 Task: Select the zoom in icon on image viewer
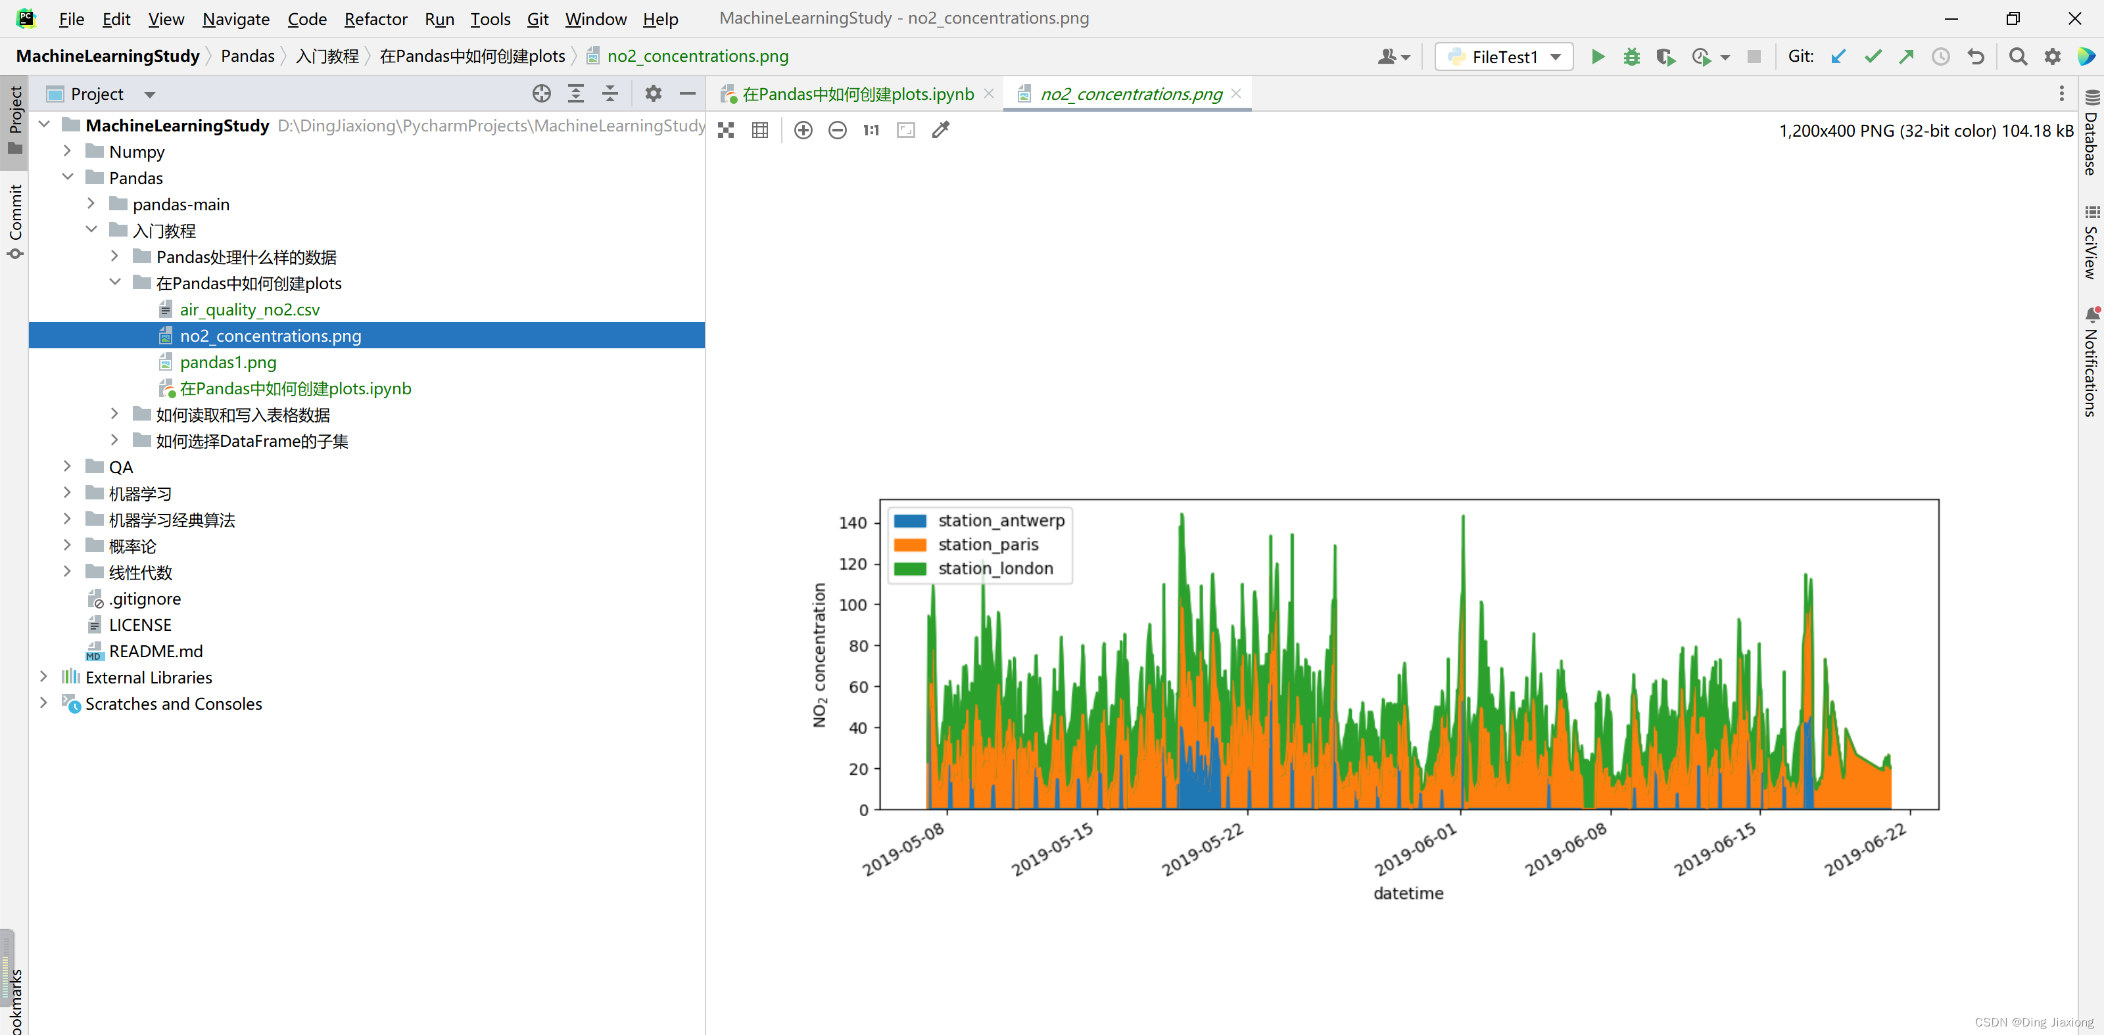pyautogui.click(x=801, y=130)
